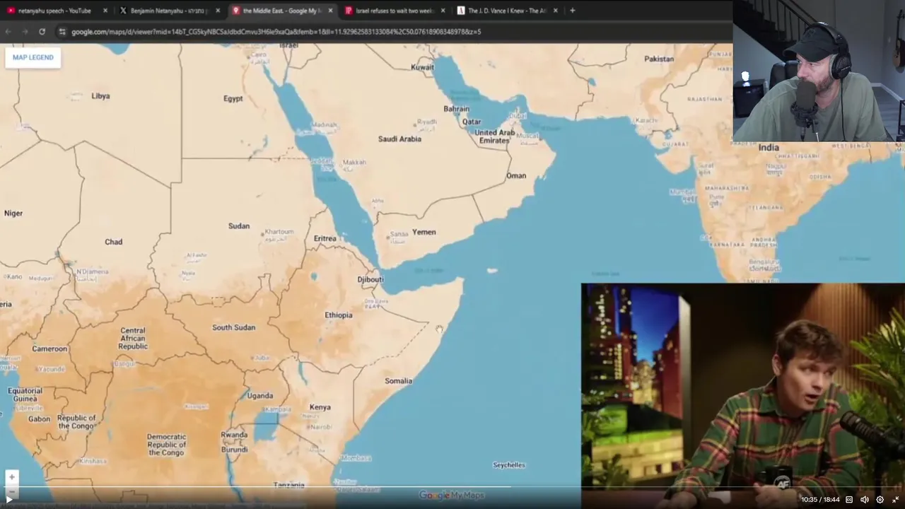Close the Benjamin Netanyahu X tab
Image resolution: width=905 pixels, height=509 pixels.
tap(218, 11)
